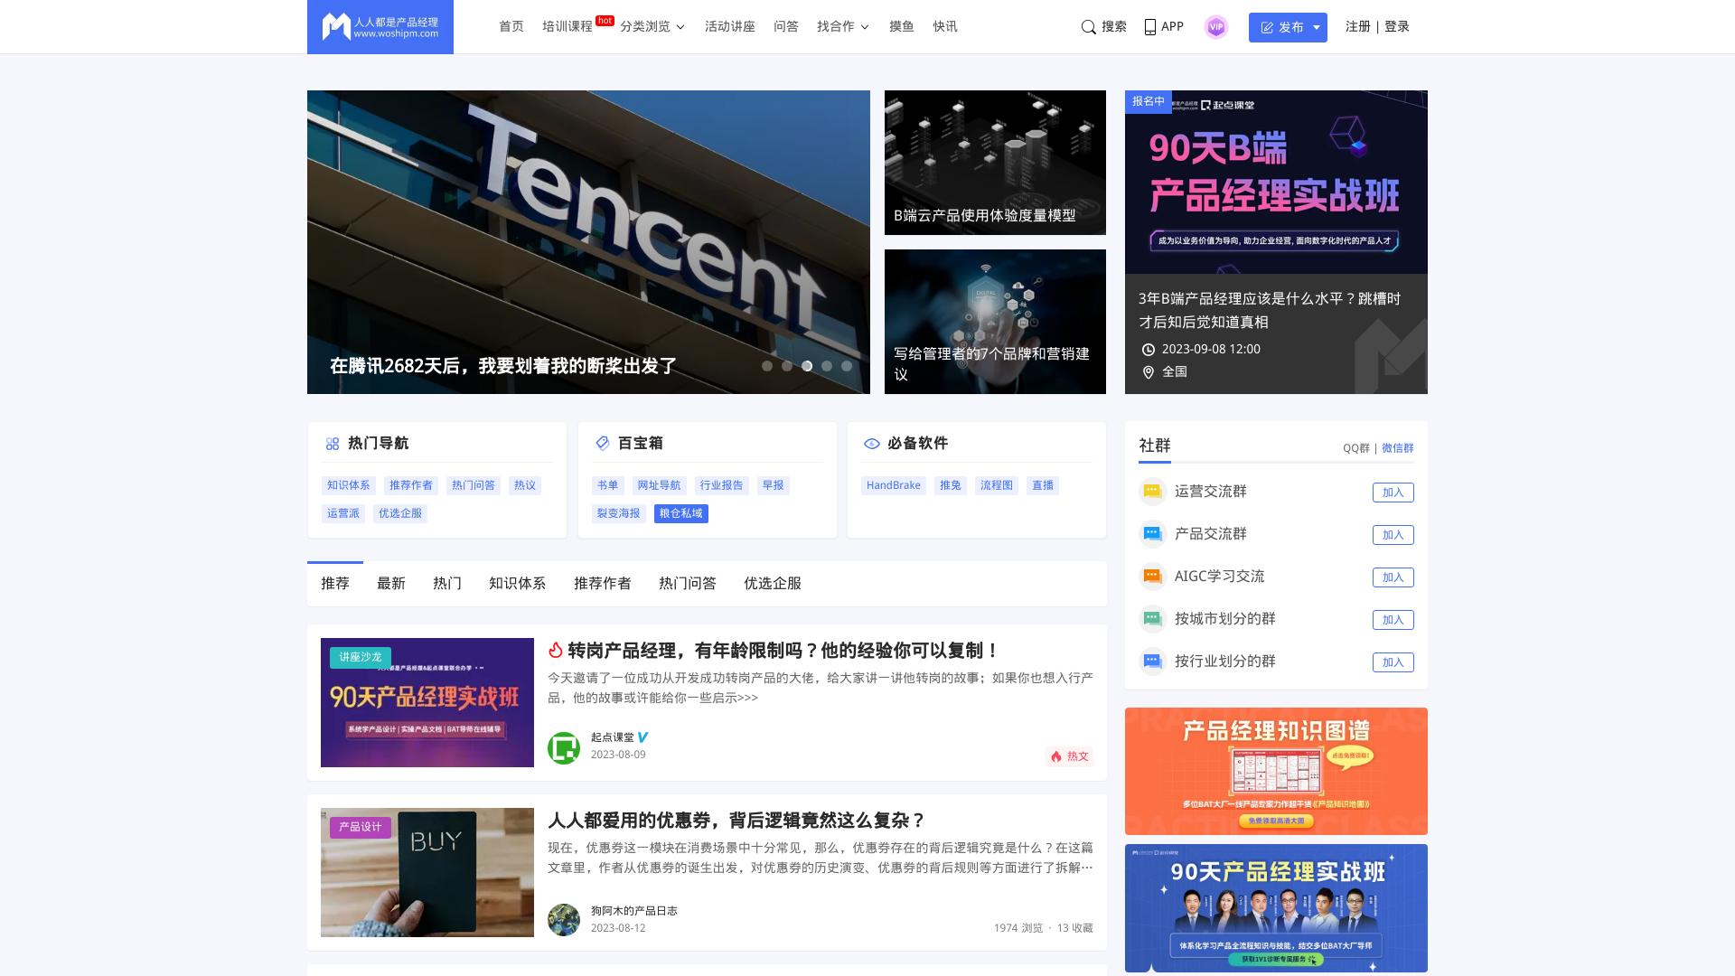
Task: Click the 起点课堂 author avatar
Action: [564, 748]
